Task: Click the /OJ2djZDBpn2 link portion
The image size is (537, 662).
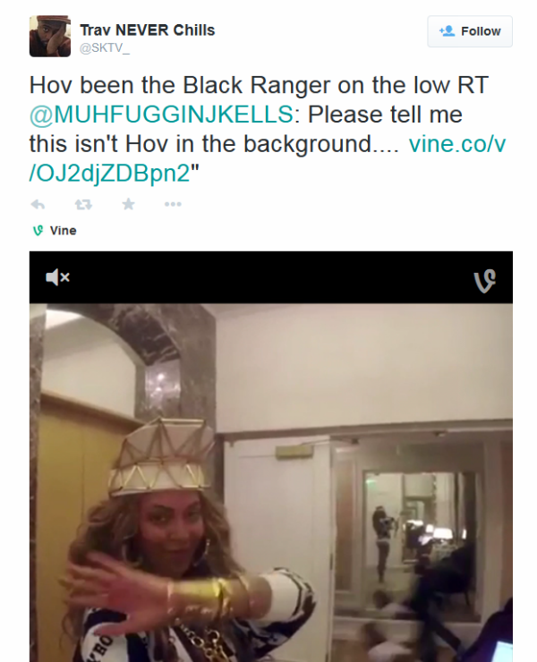Action: pyautogui.click(x=109, y=173)
